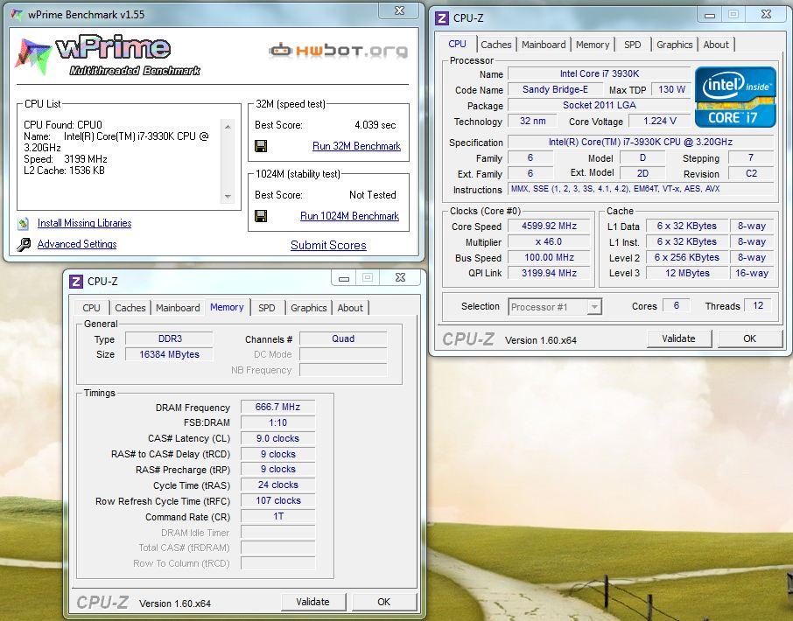Click the CAS# Latency 9.0 clocks value
The image size is (793, 621).
point(277,438)
